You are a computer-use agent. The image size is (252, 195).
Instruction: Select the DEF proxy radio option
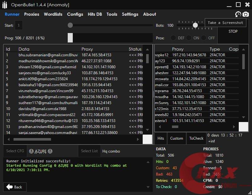173,37
